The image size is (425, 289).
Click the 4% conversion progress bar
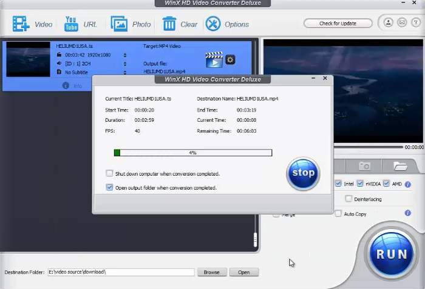(193, 153)
